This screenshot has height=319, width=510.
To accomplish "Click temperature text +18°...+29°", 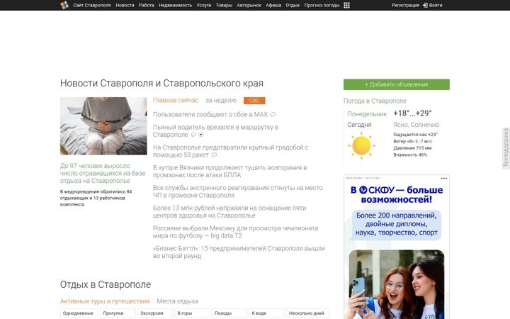I will point(412,113).
